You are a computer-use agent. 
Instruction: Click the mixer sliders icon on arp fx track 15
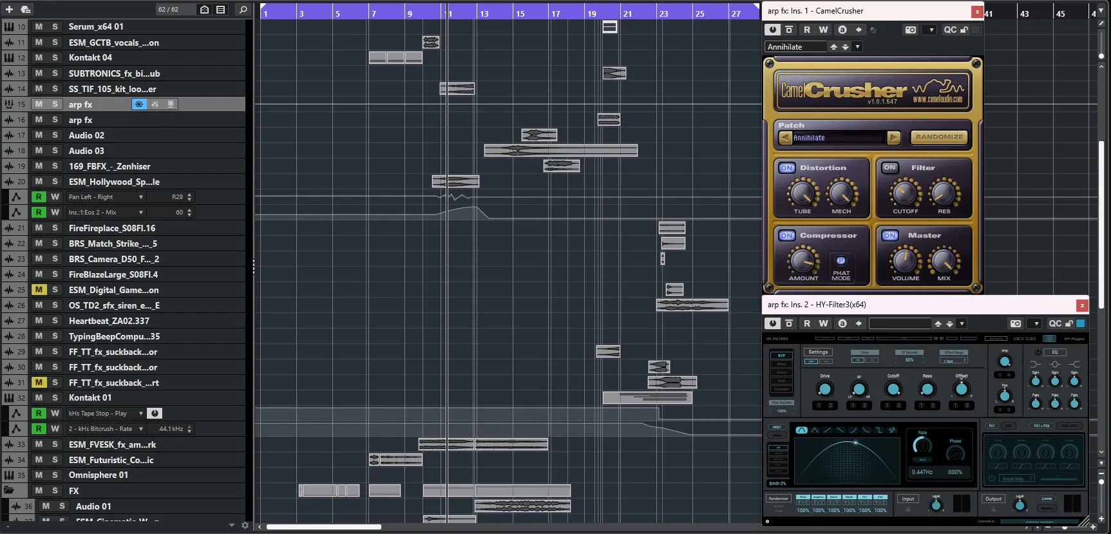click(155, 104)
